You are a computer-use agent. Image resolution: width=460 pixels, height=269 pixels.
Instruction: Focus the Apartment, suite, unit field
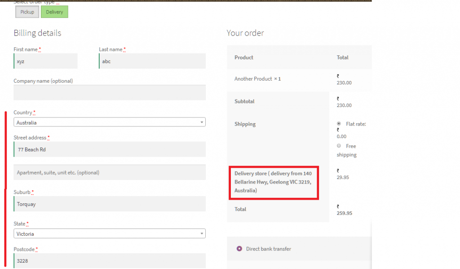point(110,172)
